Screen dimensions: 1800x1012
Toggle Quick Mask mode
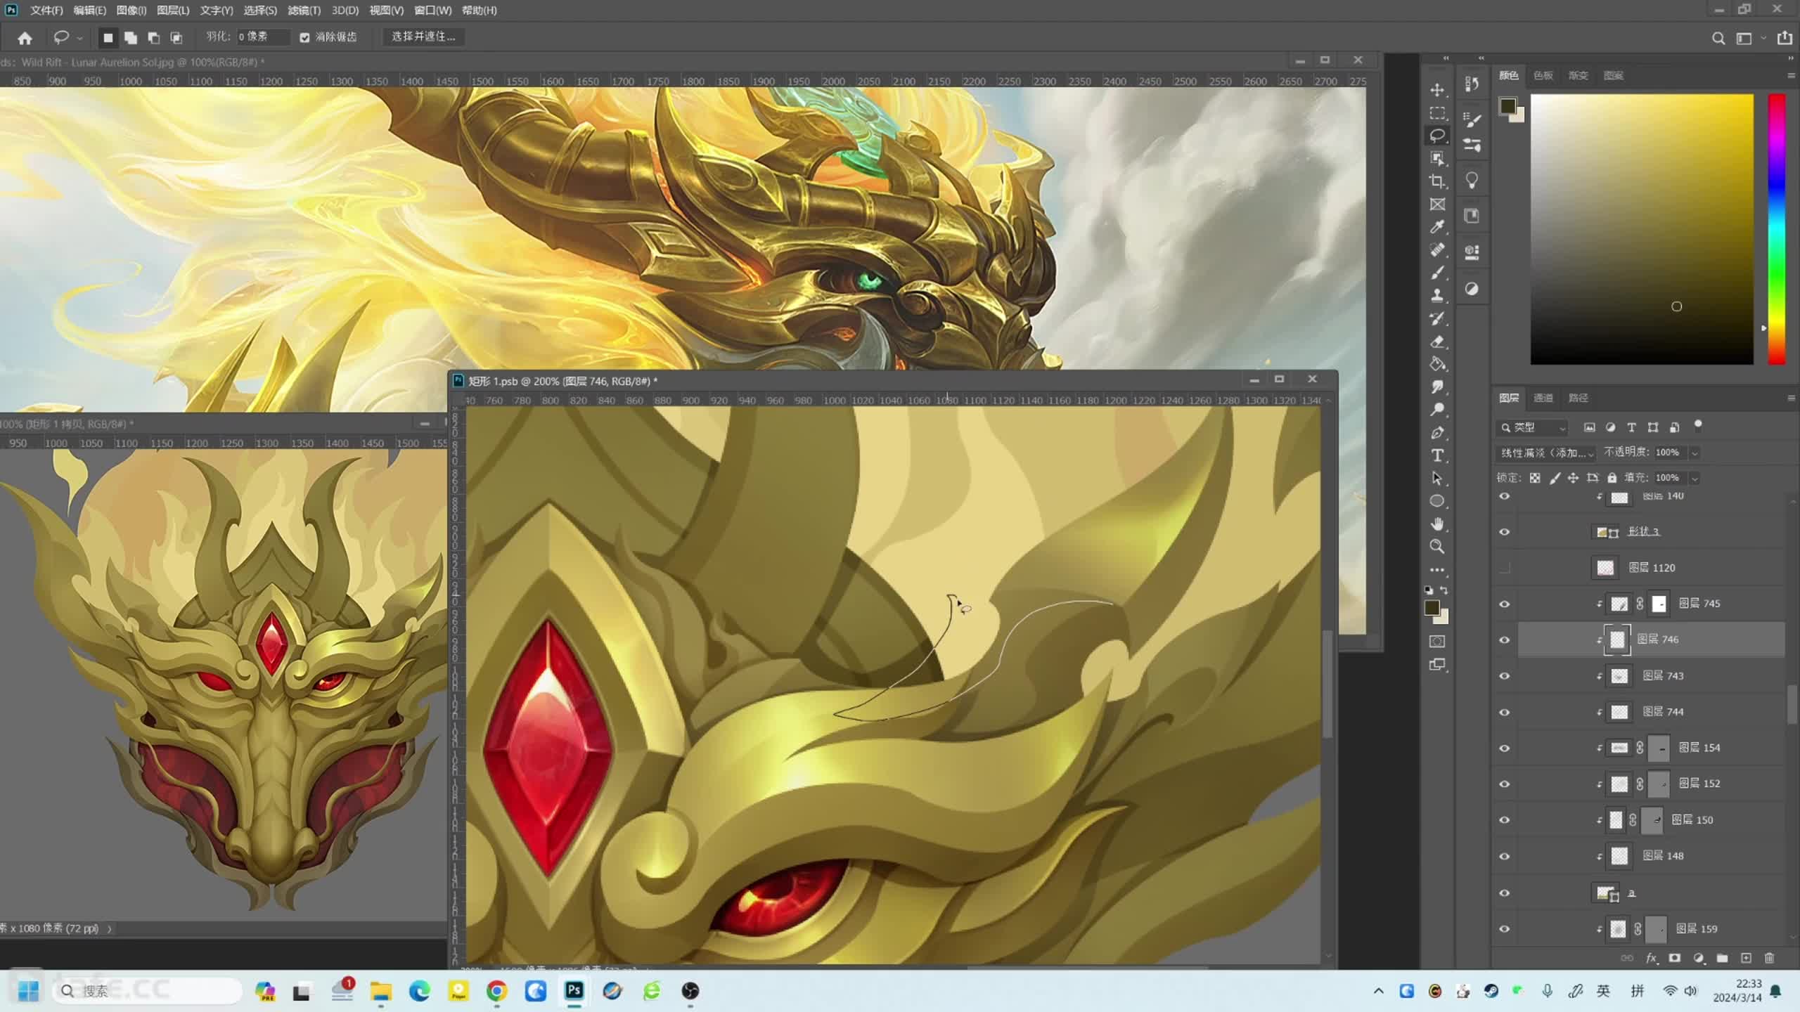pos(1437,642)
